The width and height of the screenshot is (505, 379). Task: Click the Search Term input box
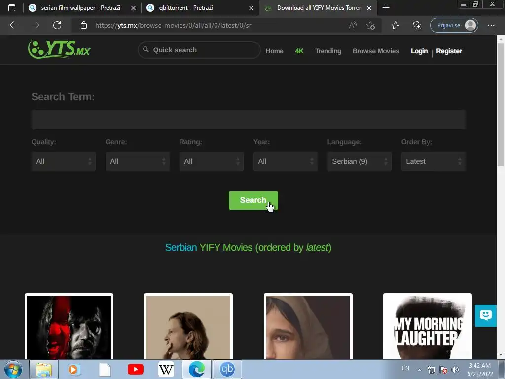tap(249, 119)
